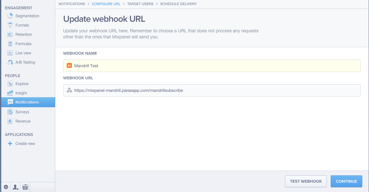369x192 pixels.
Task: Jump to Target Users breadcrumb step
Action: [x=140, y=4]
